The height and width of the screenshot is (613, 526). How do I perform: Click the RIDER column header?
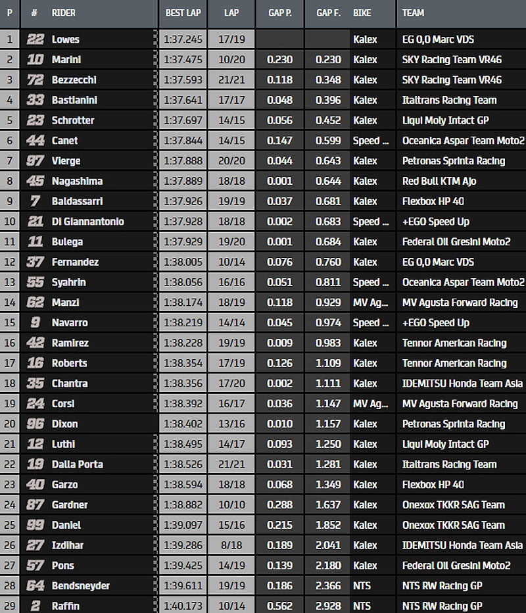63,12
